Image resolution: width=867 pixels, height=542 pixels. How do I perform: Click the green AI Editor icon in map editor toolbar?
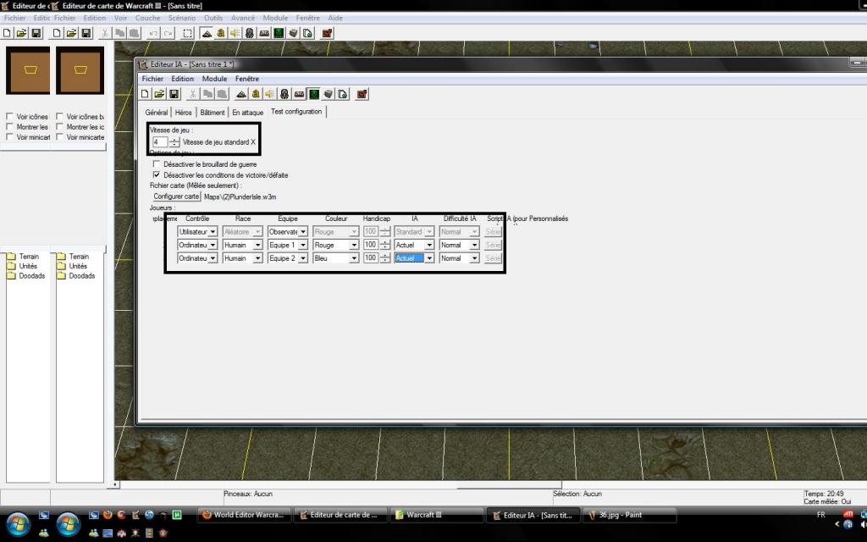[x=279, y=33]
